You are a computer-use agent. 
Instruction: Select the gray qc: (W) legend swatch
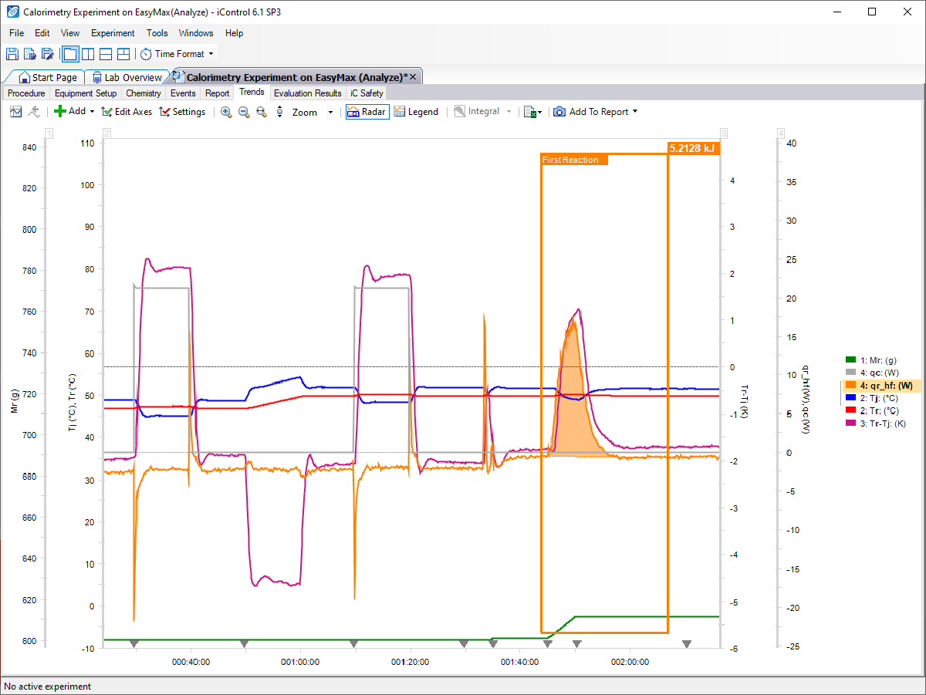pyautogui.click(x=851, y=373)
